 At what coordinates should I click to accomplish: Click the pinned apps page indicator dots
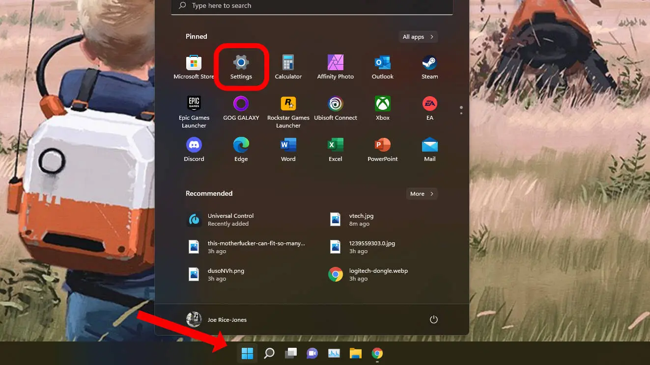461,110
